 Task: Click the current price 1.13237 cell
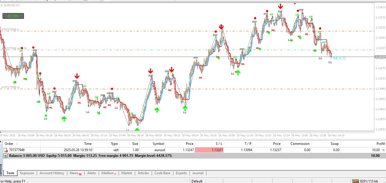tap(267, 150)
